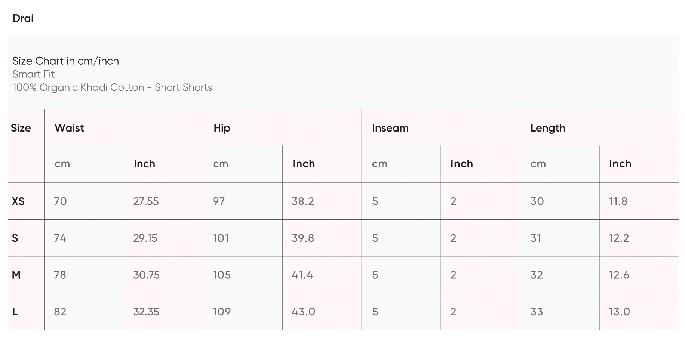This screenshot has height=343, width=685.
Task: Click the XS size row label
Action: point(18,201)
